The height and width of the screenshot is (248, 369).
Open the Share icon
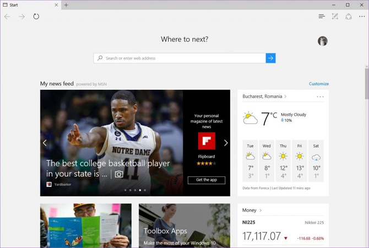[x=349, y=17]
